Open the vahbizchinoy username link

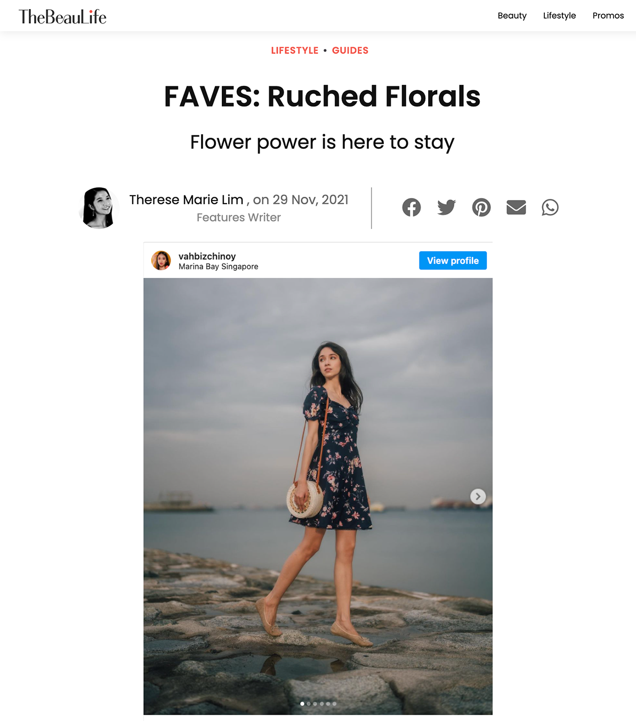click(207, 256)
